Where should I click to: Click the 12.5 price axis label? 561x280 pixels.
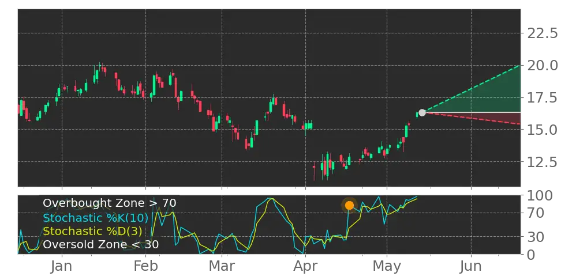pos(543,161)
